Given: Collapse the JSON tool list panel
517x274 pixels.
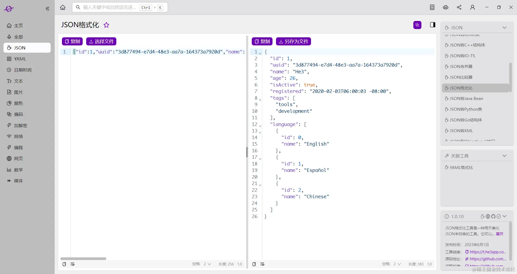Looking at the screenshot, I should click(x=505, y=28).
